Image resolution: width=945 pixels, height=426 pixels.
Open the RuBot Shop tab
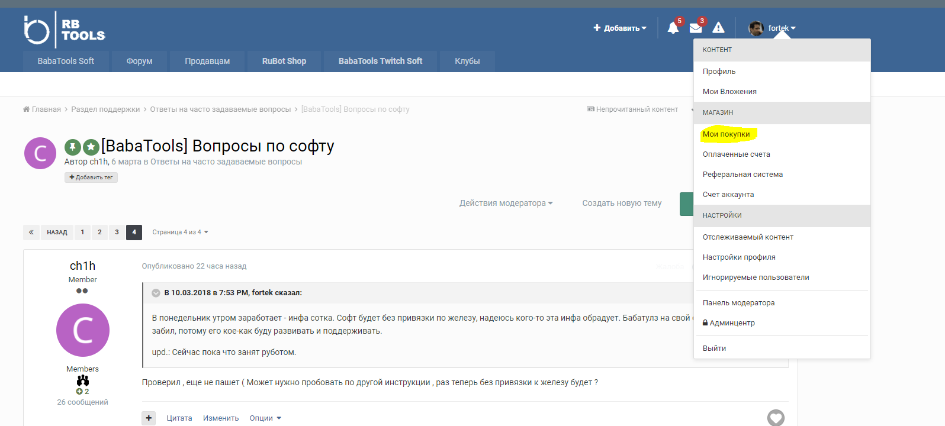coord(284,61)
